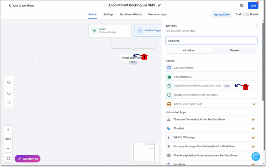
Task: Click the plus icon in Add New Trigger
Action: pyautogui.click(x=140, y=31)
